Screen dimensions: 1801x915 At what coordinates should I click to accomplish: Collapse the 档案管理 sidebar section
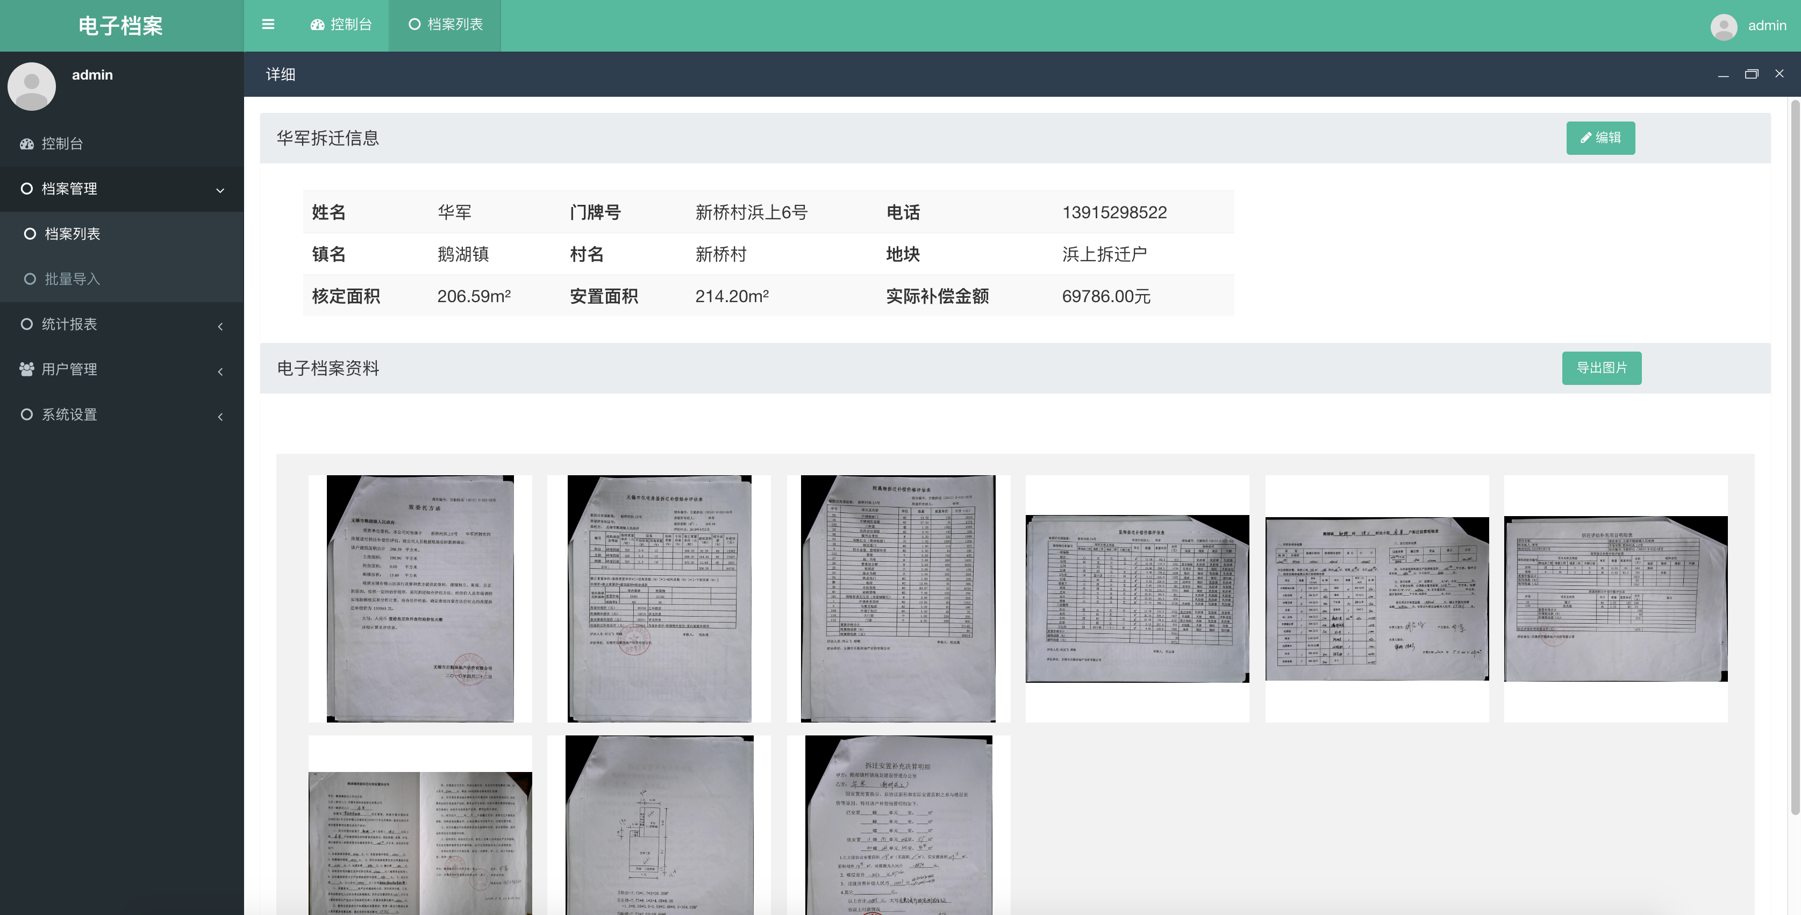[122, 189]
